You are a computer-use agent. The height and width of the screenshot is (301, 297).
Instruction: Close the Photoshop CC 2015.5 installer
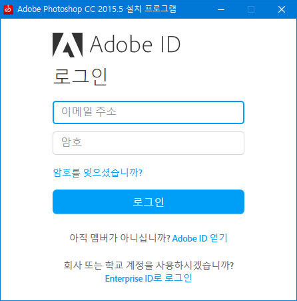282,9
